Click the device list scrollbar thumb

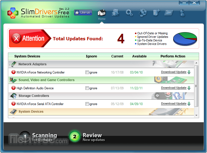[196, 86]
